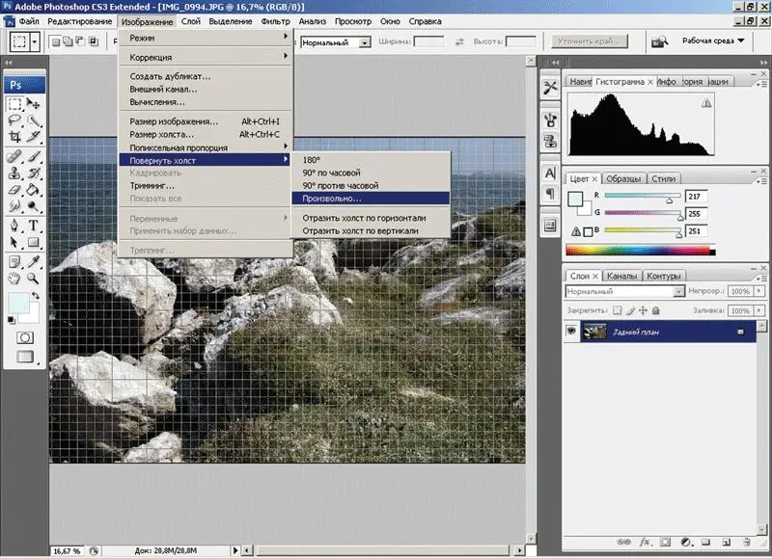Open the Рабочая среда workspace dropdown

[x=713, y=40]
